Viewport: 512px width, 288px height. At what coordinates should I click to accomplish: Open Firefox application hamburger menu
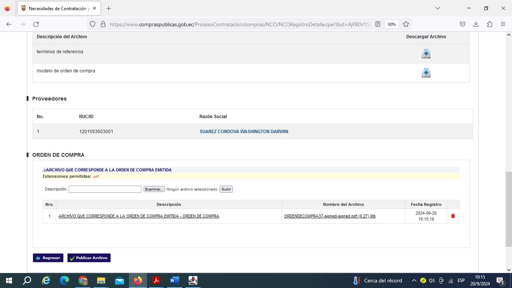pos(503,24)
